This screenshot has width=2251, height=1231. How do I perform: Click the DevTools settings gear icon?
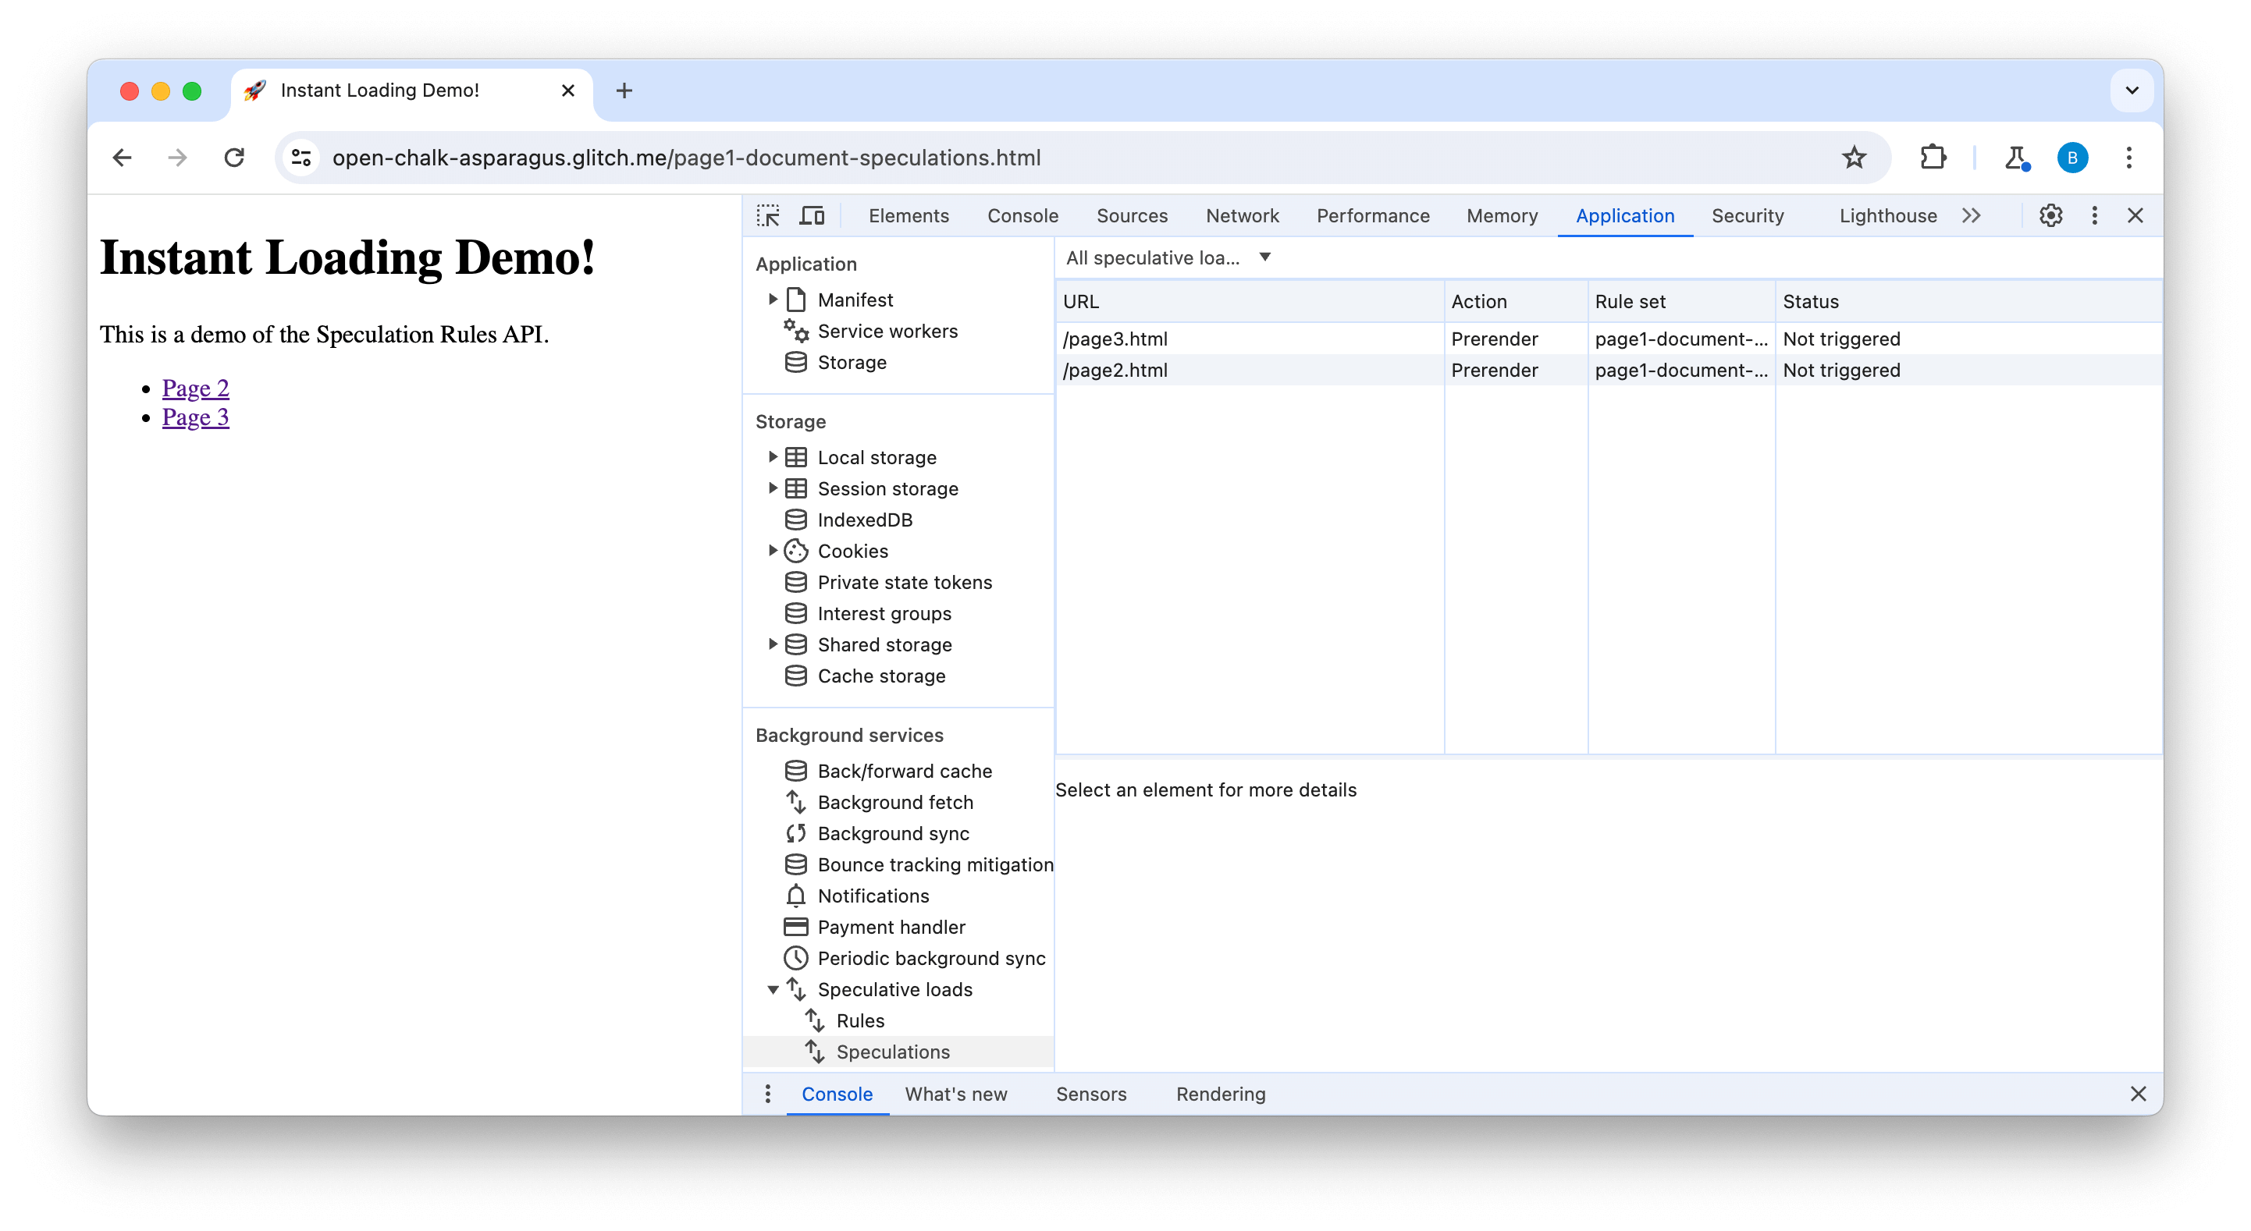pyautogui.click(x=2052, y=215)
